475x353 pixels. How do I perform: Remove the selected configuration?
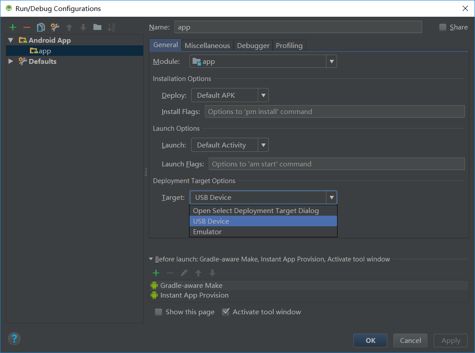[x=26, y=28]
